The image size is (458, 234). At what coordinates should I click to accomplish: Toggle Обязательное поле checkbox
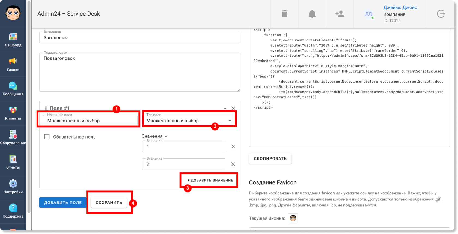pyautogui.click(x=47, y=137)
